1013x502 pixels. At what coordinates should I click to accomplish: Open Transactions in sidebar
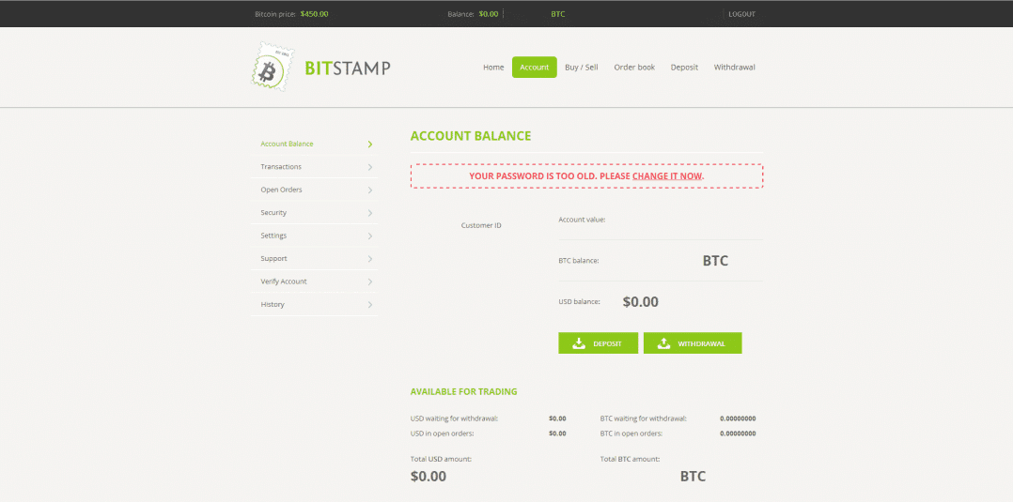coord(313,167)
